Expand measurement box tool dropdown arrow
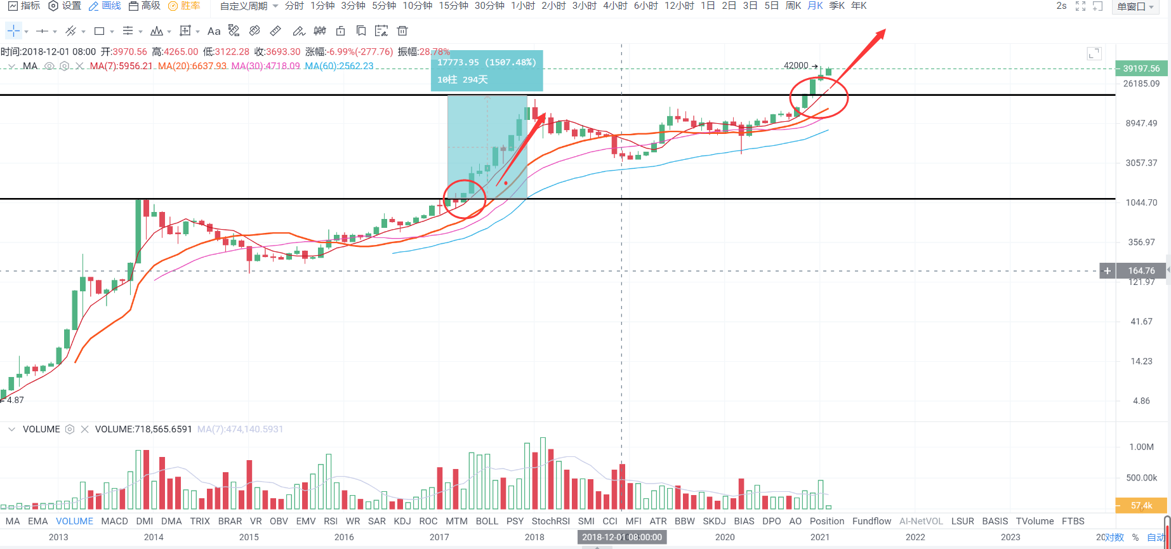 tap(197, 32)
